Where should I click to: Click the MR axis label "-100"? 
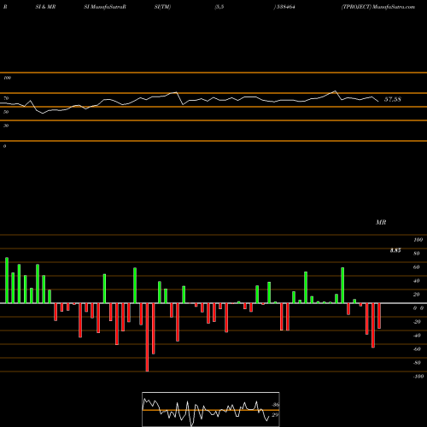[x=418, y=377]
